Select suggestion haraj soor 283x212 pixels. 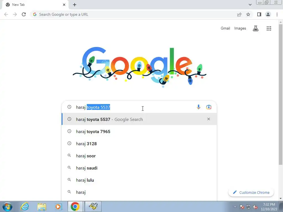pos(139,156)
